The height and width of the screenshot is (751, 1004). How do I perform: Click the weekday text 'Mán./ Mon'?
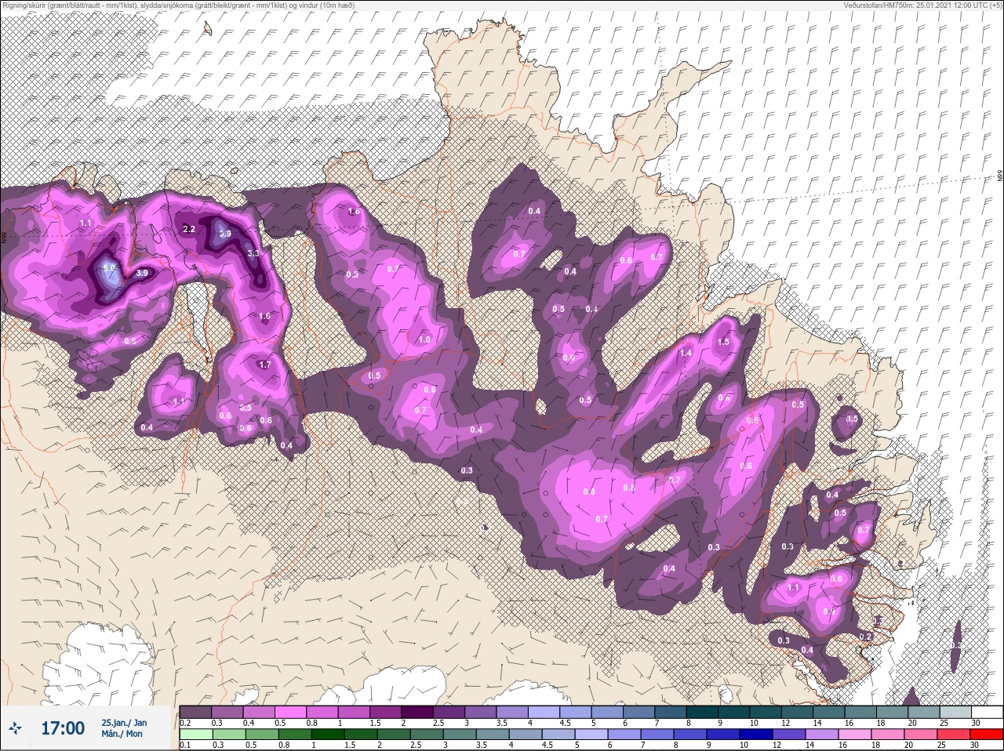click(122, 734)
